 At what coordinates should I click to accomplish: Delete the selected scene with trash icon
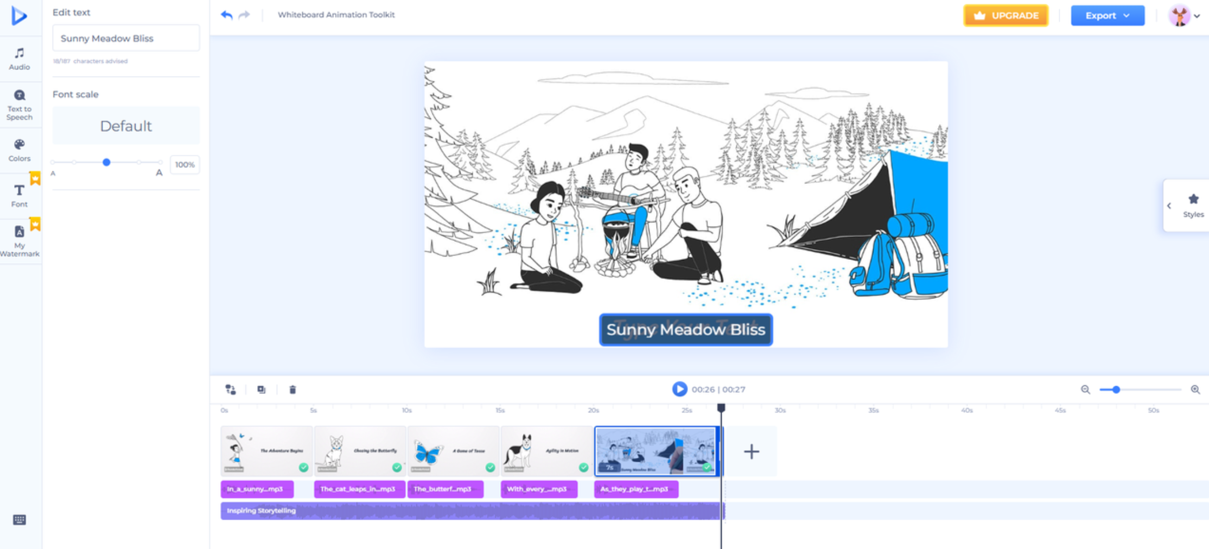[292, 390]
